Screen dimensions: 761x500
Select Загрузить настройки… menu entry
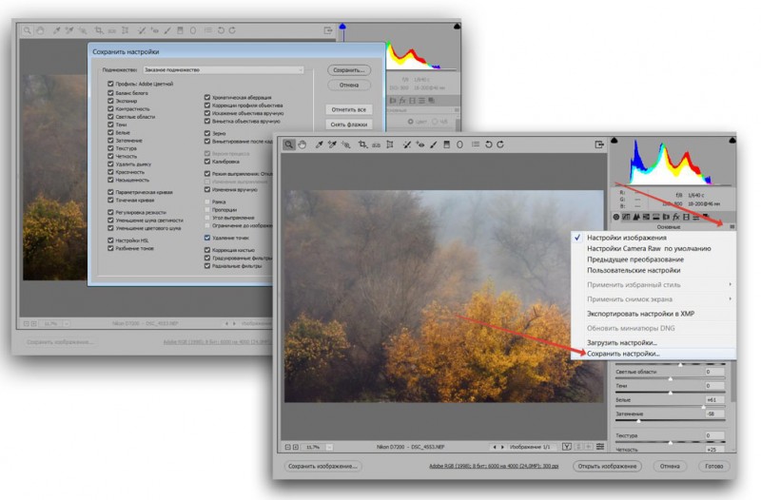pos(622,342)
